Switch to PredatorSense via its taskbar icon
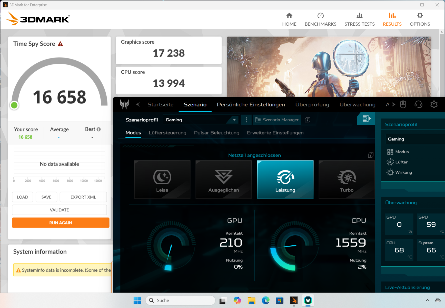This screenshot has width=445, height=308. [308, 300]
